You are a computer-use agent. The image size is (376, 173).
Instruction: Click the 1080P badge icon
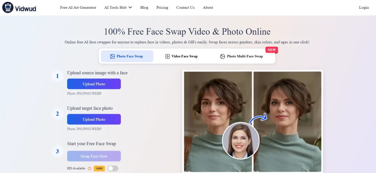pyautogui.click(x=99, y=169)
